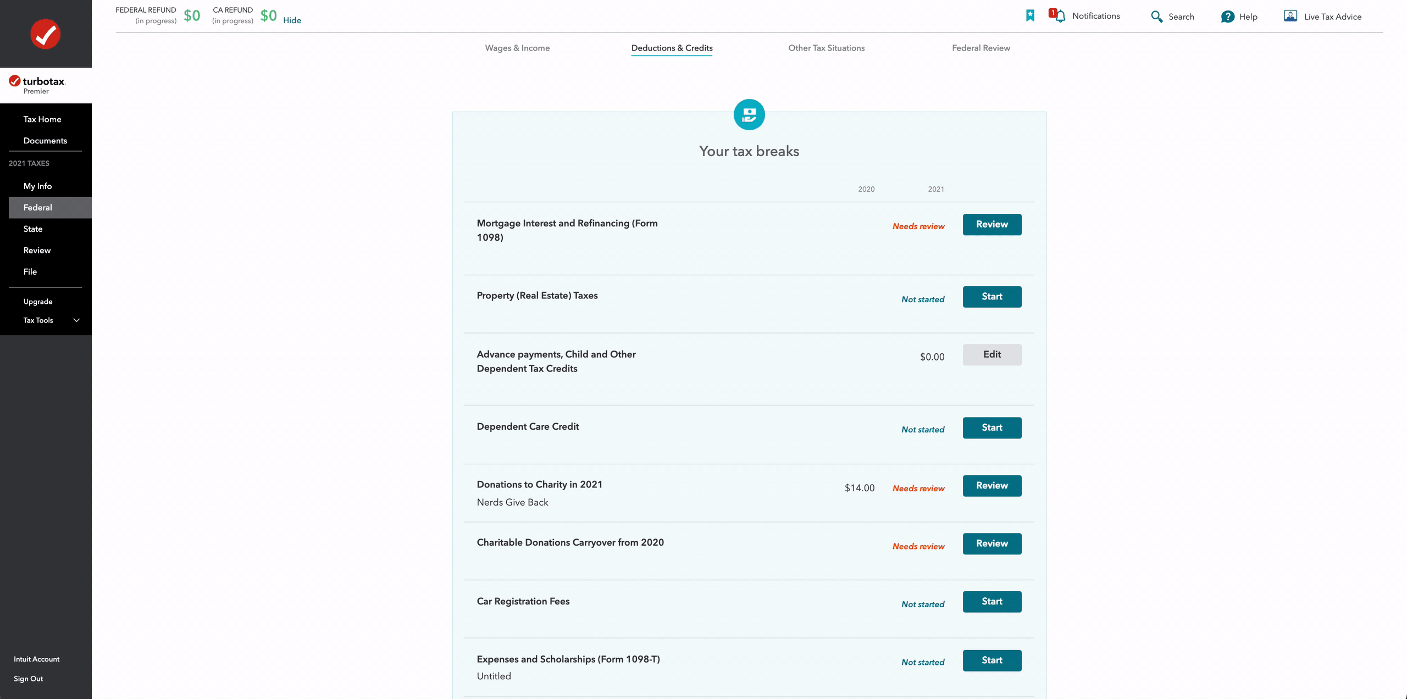Open the Other Tax Situations tab

(826, 48)
